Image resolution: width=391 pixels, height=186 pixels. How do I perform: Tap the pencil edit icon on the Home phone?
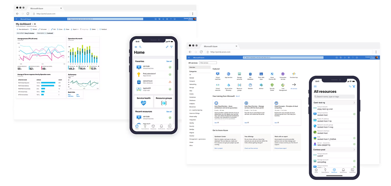click(167, 47)
